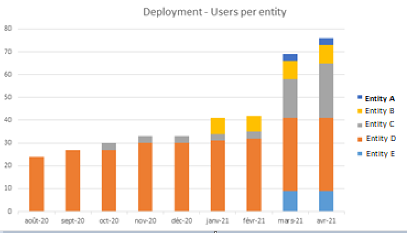Click the yellow segment of janv-21 bar
Image resolution: width=407 pixels, height=233 pixels.
click(218, 126)
